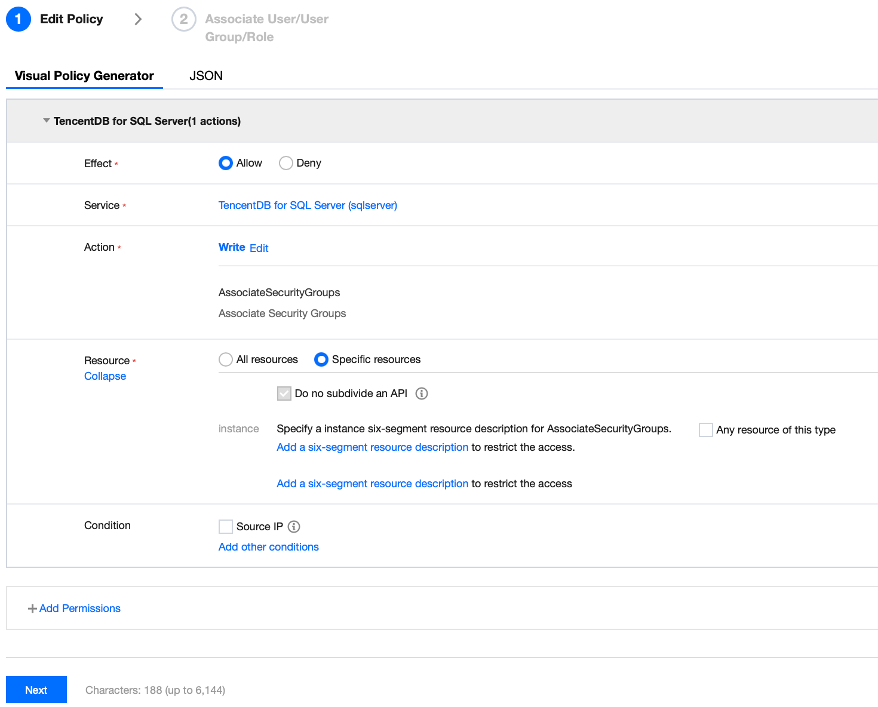This screenshot has width=878, height=707.
Task: Click the Associate Security Groups description text
Action: (x=283, y=313)
